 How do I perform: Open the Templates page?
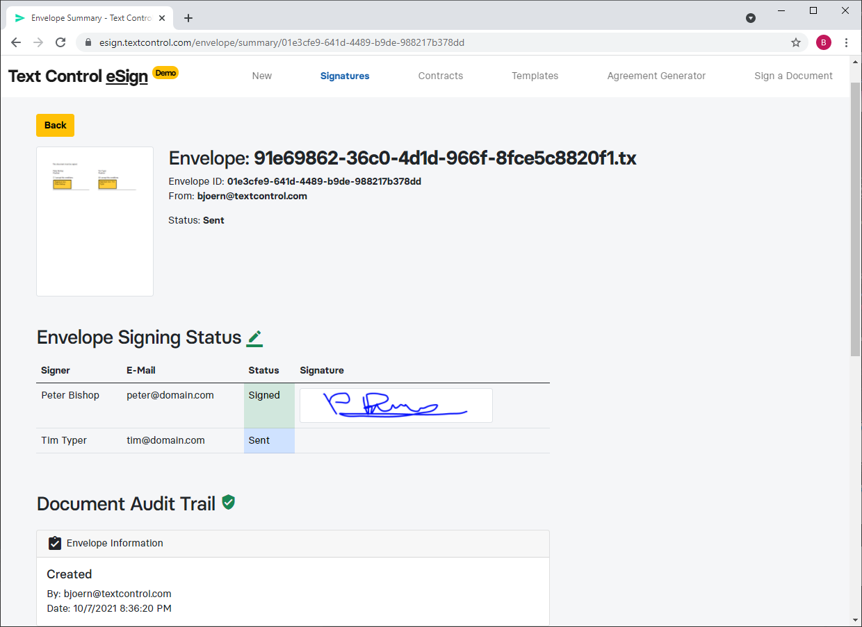pos(535,76)
